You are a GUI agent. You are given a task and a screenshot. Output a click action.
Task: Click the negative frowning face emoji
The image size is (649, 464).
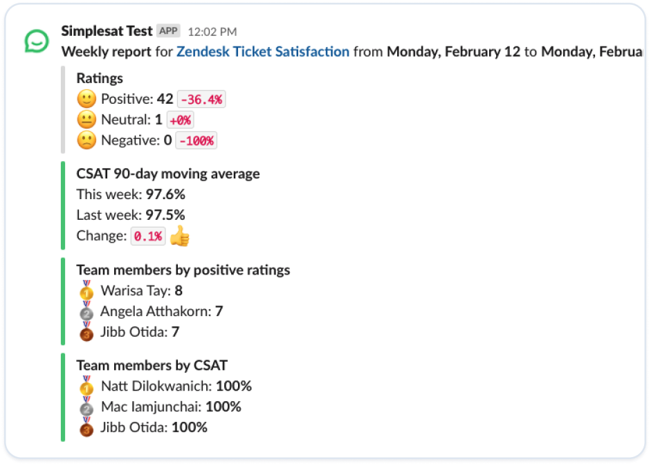point(86,140)
